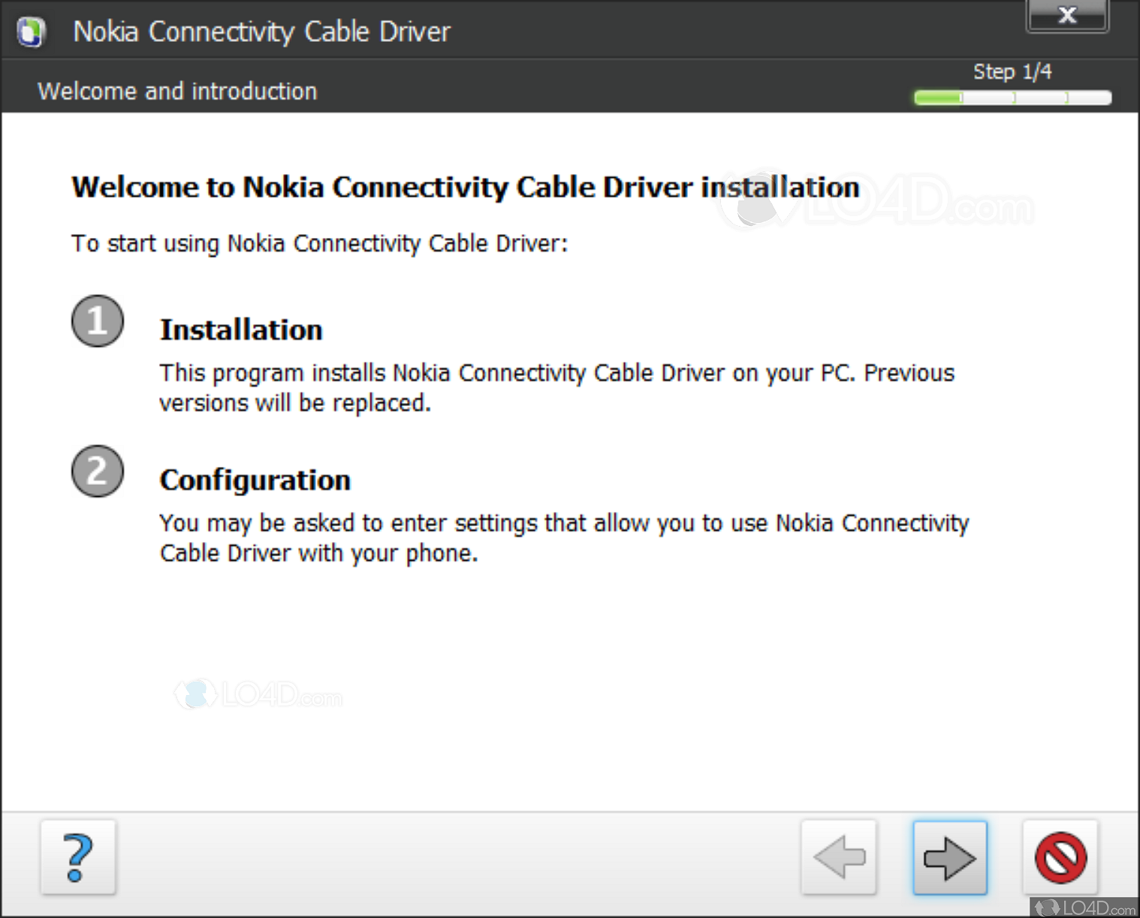Click the Nokia installer title bar icon
This screenshot has width=1140, height=918.
32,32
